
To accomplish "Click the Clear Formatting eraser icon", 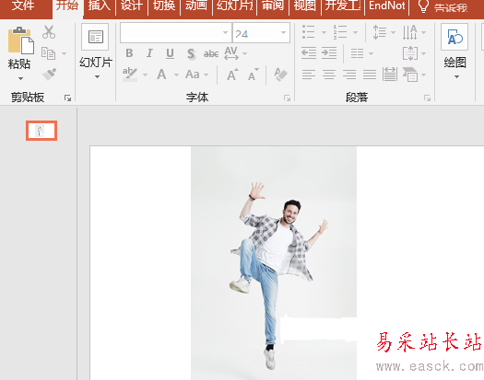I will 280,75.
